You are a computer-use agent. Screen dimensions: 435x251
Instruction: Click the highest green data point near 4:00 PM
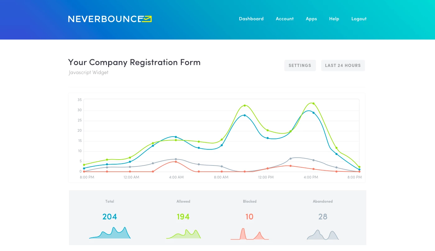coord(313,103)
